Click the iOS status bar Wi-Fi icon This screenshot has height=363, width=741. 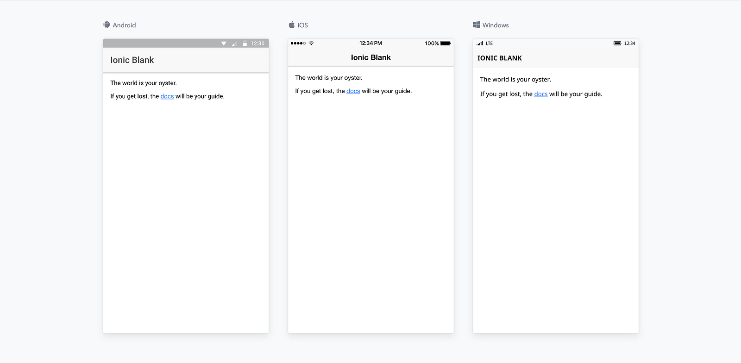coord(311,44)
